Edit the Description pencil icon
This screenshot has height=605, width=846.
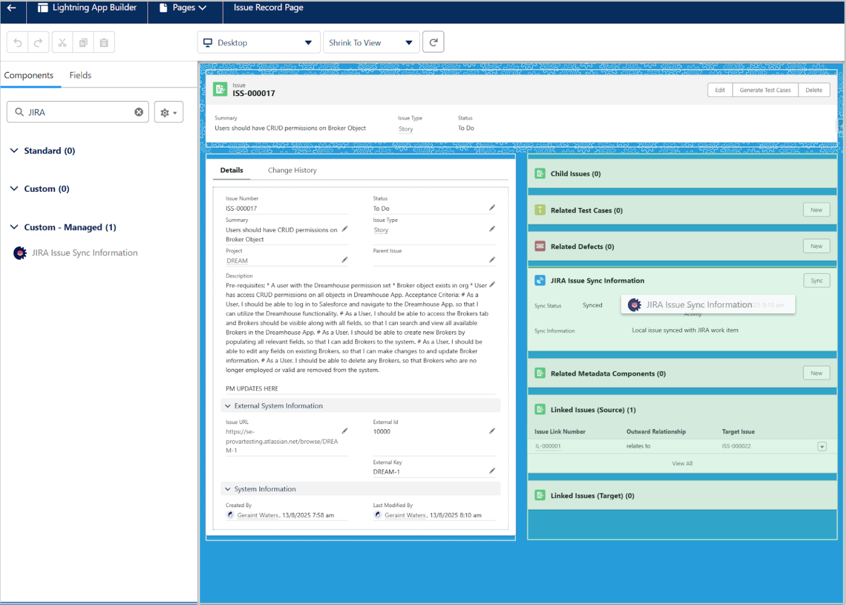tap(492, 285)
